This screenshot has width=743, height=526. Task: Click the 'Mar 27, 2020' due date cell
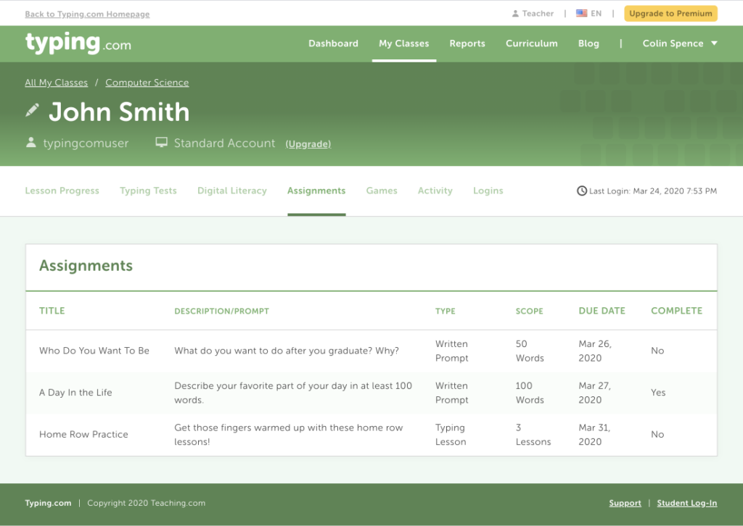[x=595, y=393]
